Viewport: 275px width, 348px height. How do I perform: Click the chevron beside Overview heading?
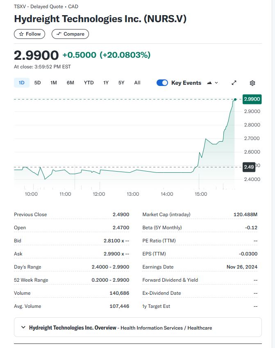tap(23, 328)
